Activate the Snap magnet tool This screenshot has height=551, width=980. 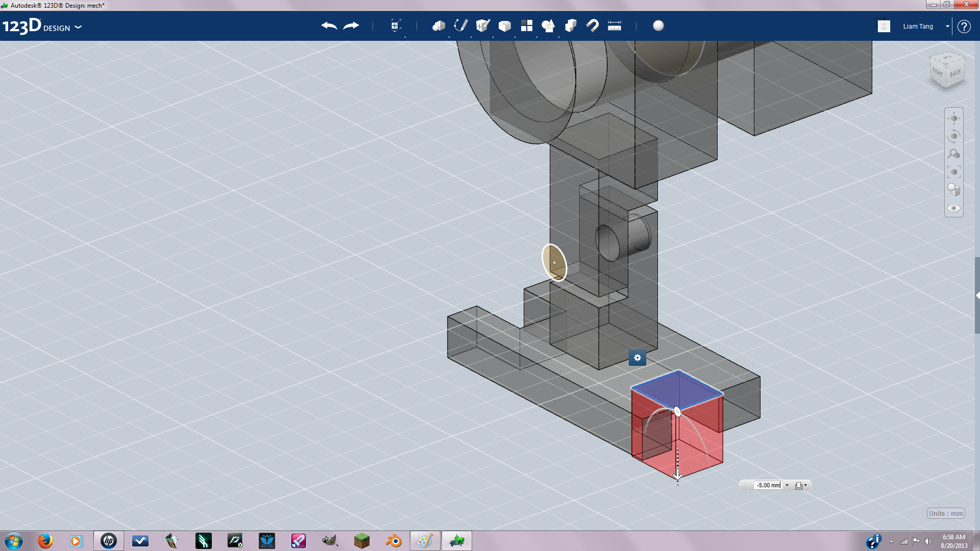(x=593, y=26)
